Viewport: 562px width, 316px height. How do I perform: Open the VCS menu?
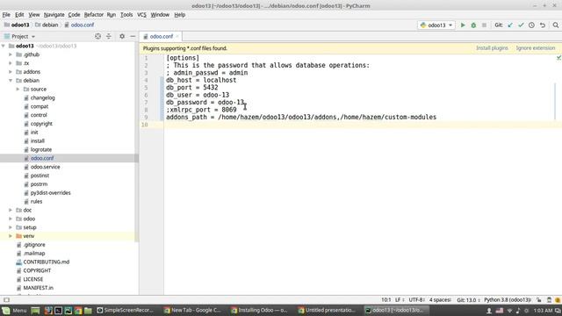click(x=141, y=15)
